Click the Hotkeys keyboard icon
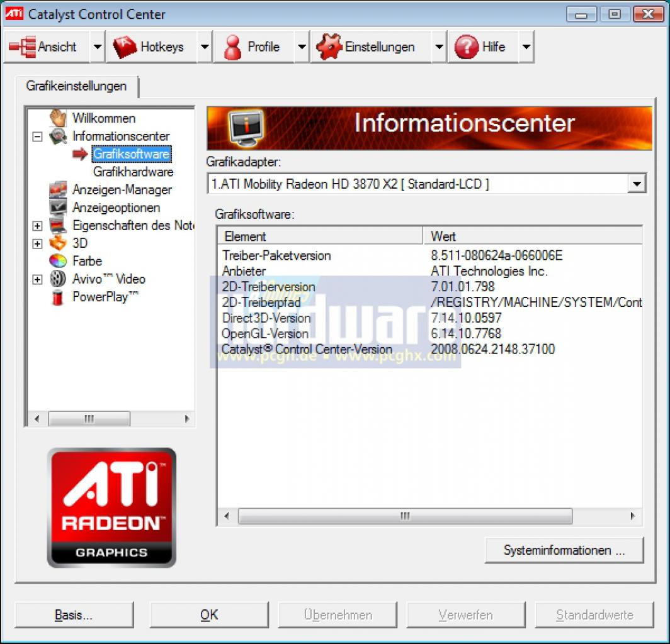 pos(124,47)
